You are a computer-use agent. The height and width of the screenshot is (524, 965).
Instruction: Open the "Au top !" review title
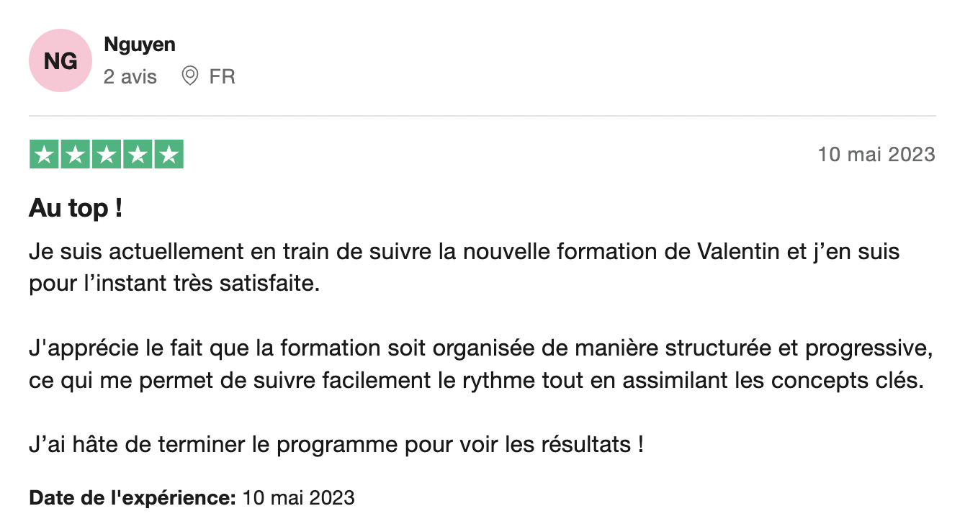pos(76,209)
